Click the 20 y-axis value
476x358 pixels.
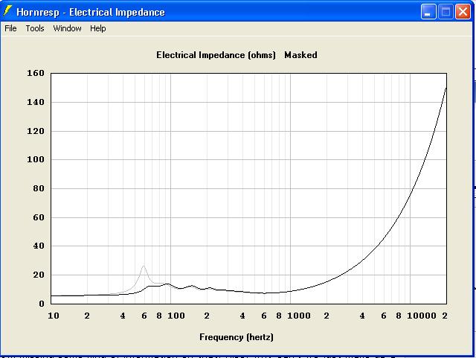(x=39, y=275)
